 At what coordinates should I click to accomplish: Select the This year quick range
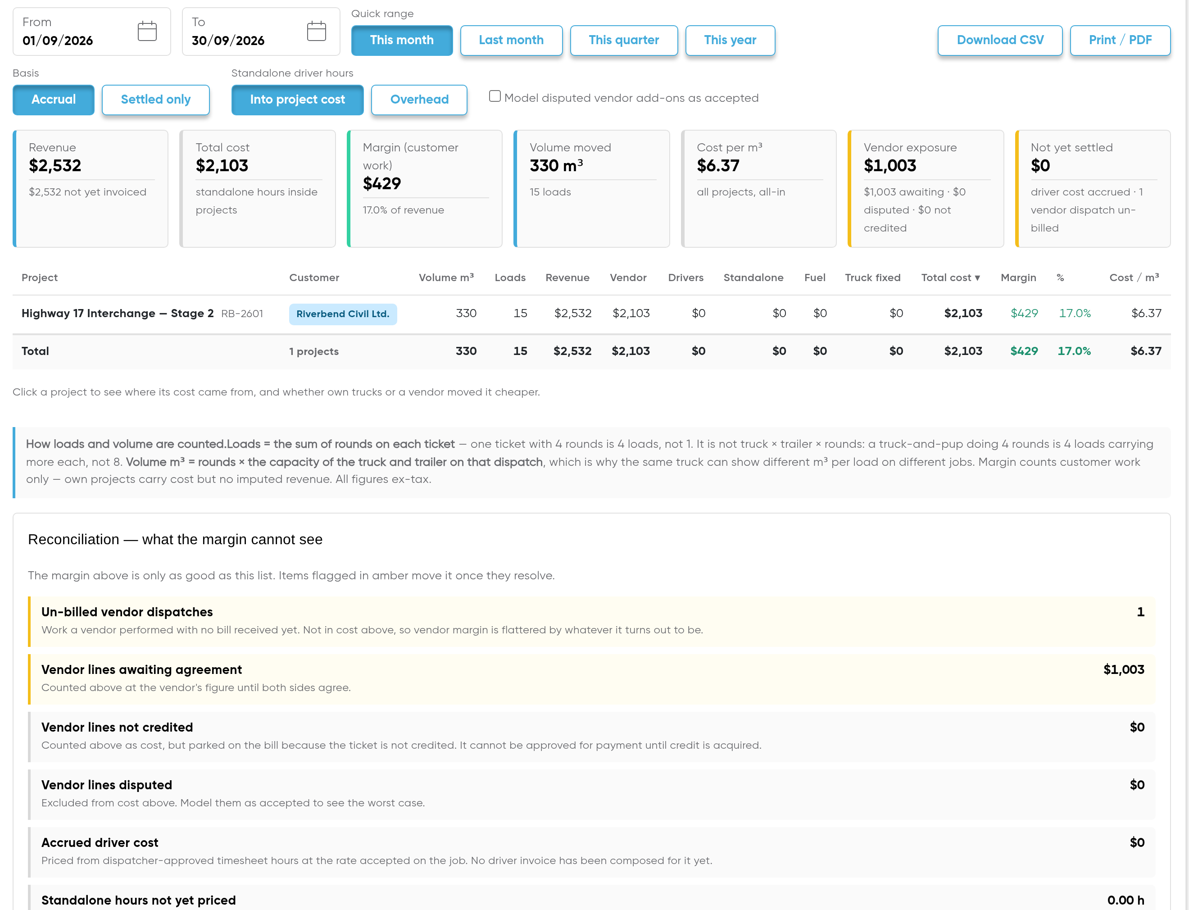tap(730, 40)
